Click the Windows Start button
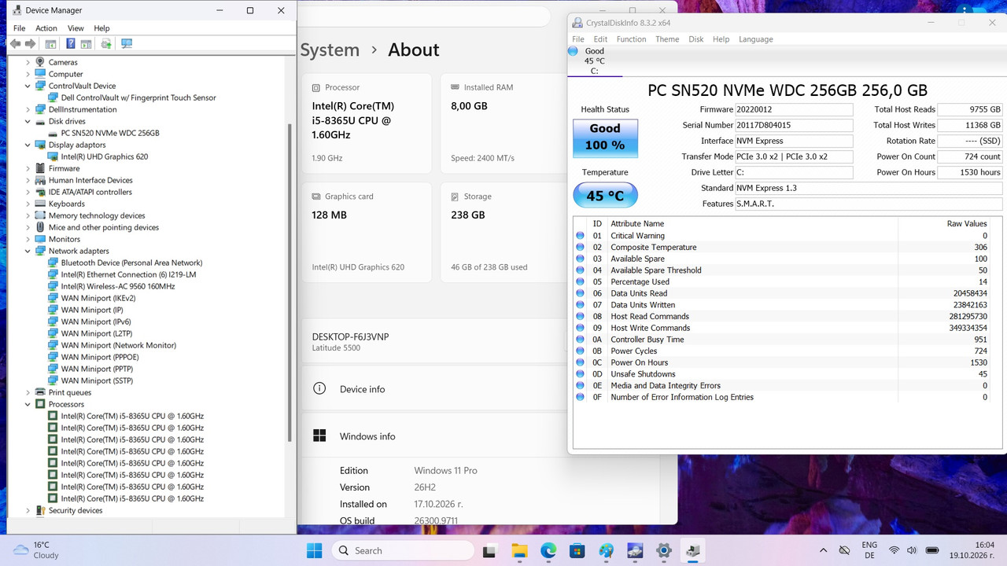Image resolution: width=1007 pixels, height=566 pixels. coord(315,551)
